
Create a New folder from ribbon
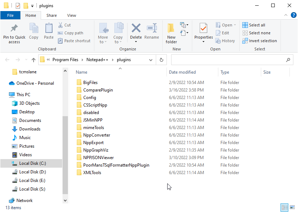click(171, 33)
